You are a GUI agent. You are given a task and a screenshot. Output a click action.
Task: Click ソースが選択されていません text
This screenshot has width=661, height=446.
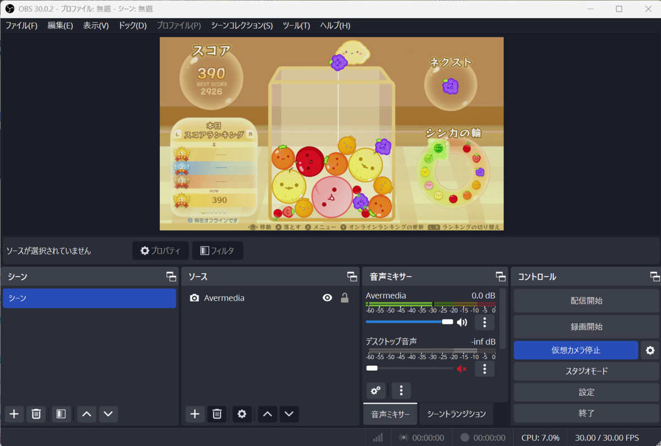[x=48, y=251]
